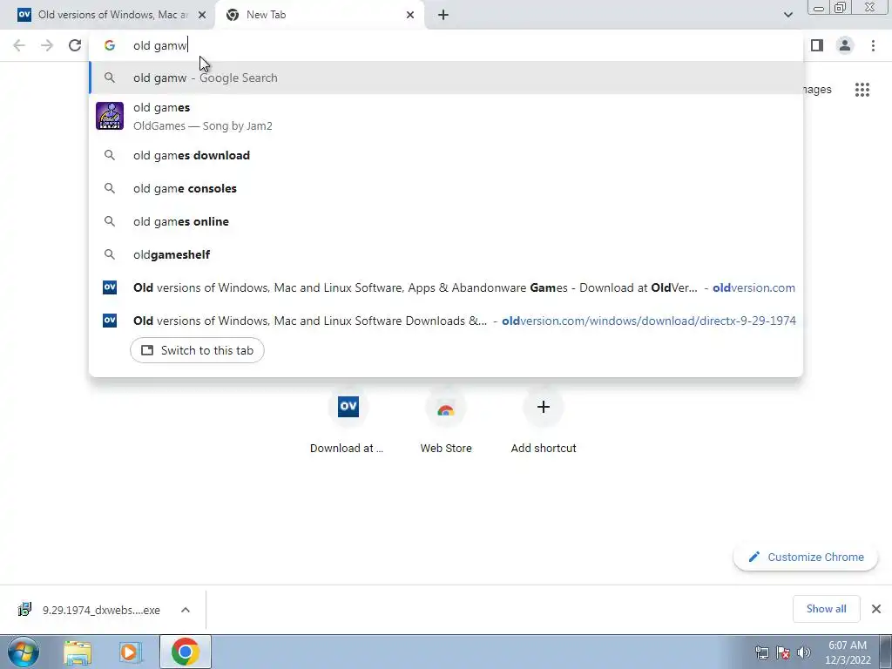Click OldGames song album thumbnail
The height and width of the screenshot is (669, 892).
tap(110, 116)
